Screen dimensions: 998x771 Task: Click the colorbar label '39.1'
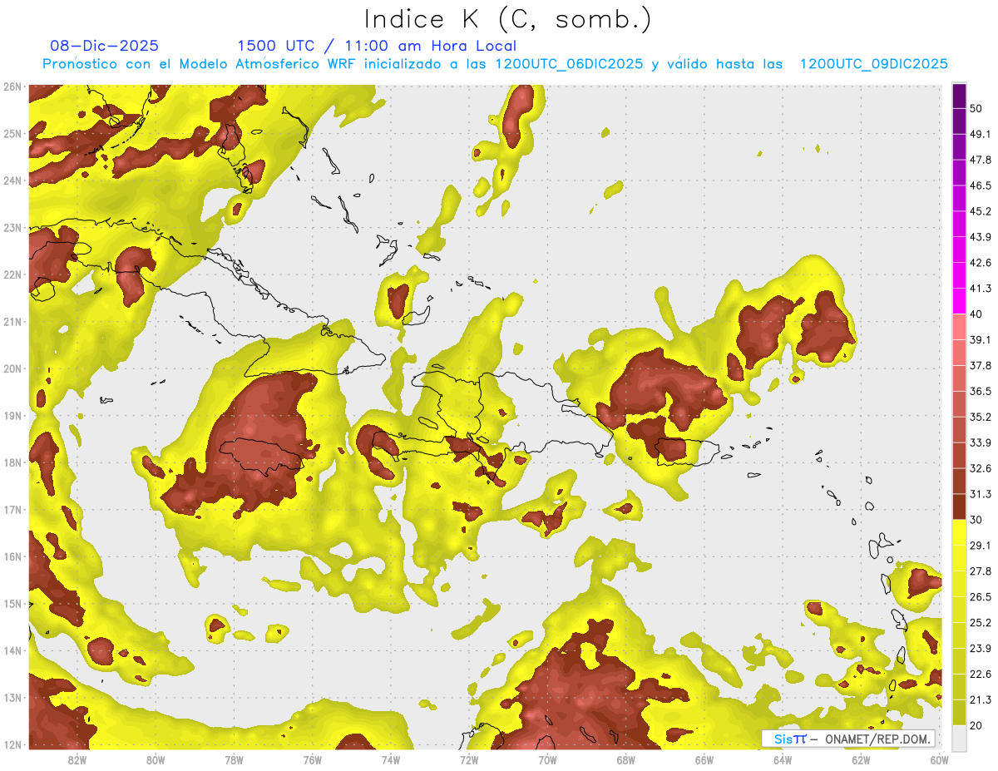(x=980, y=340)
